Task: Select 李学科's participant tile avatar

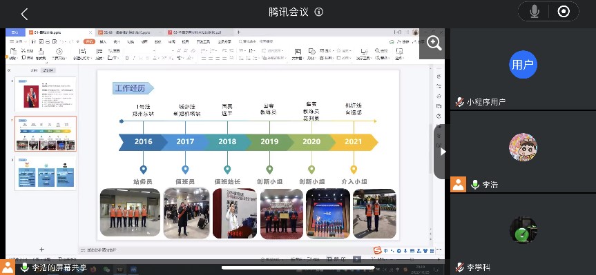Action: (523, 230)
